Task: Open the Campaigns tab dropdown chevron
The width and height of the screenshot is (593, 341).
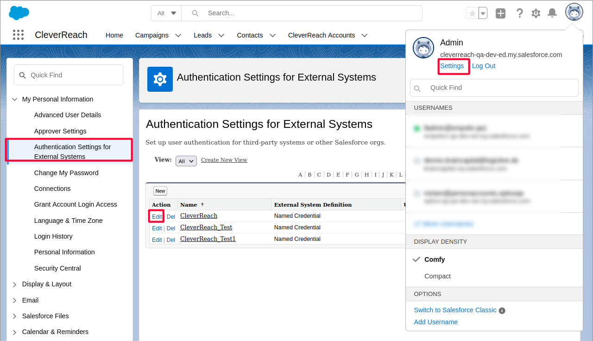Action: point(178,35)
